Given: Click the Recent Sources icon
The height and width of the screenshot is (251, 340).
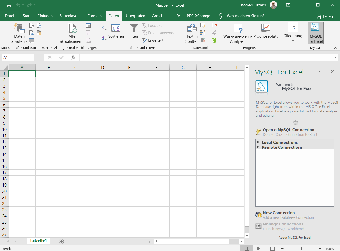Looking at the screenshot, I should [x=39, y=25].
